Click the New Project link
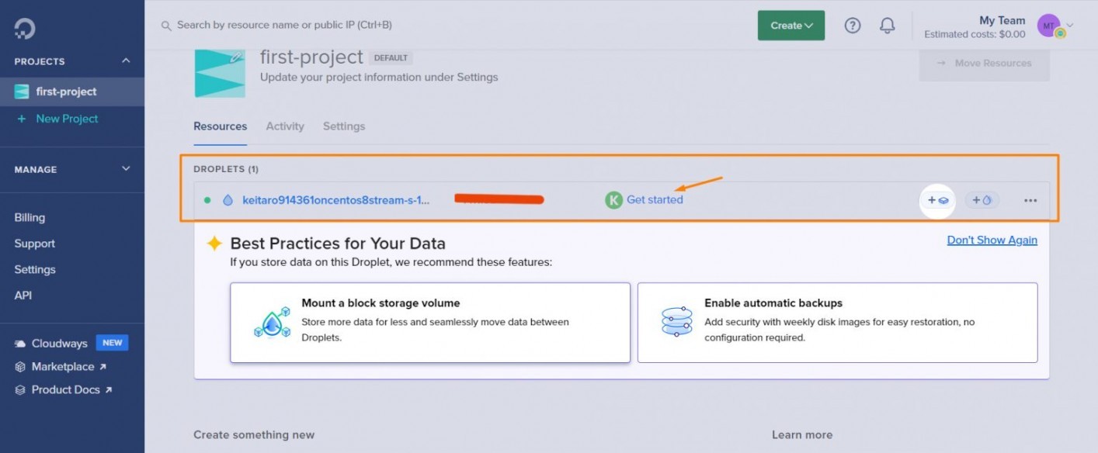Image resolution: width=1098 pixels, height=453 pixels. tap(67, 119)
